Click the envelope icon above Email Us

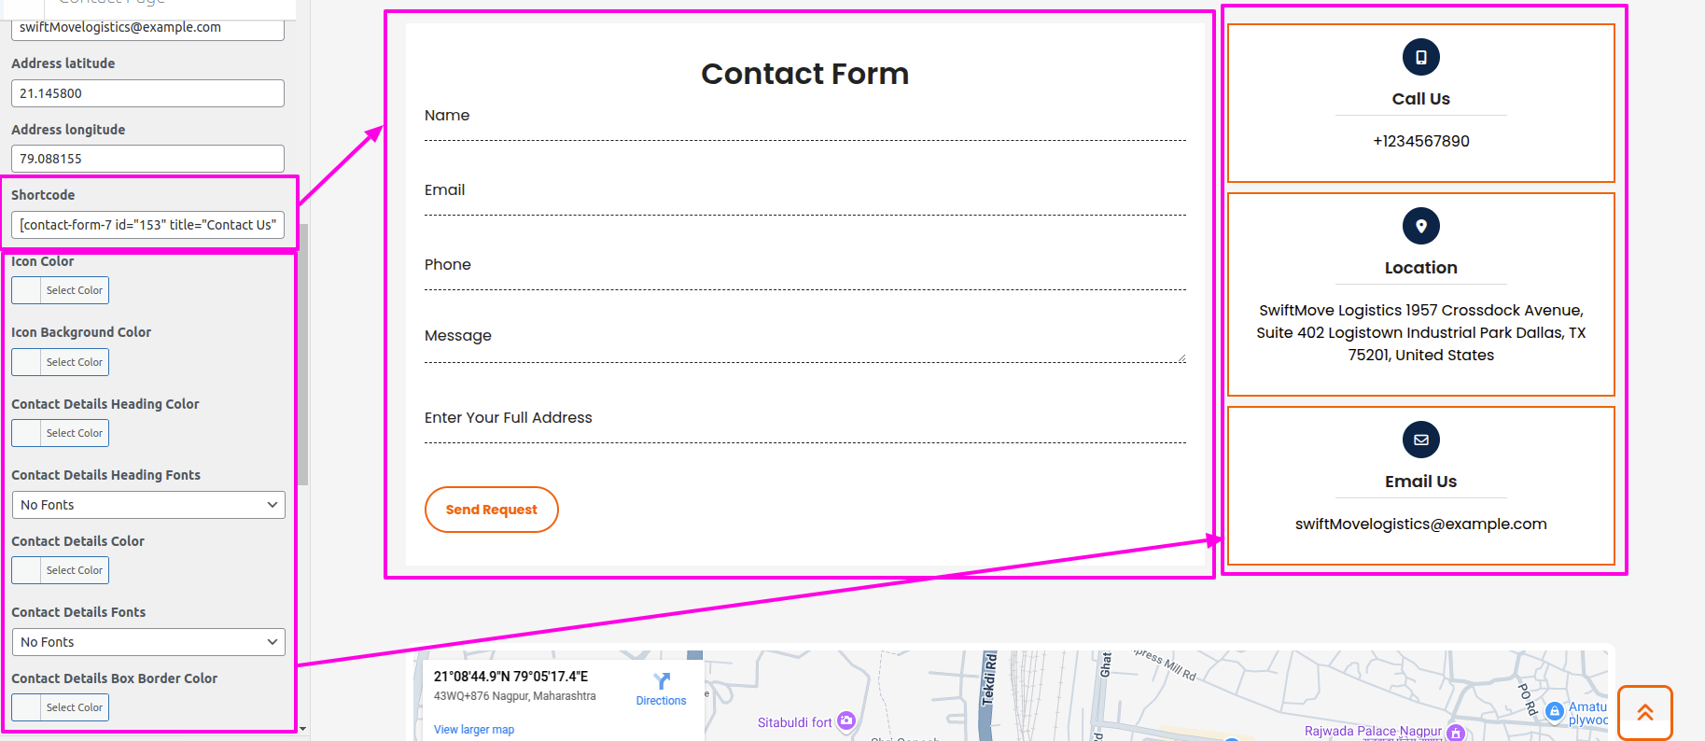(x=1420, y=440)
